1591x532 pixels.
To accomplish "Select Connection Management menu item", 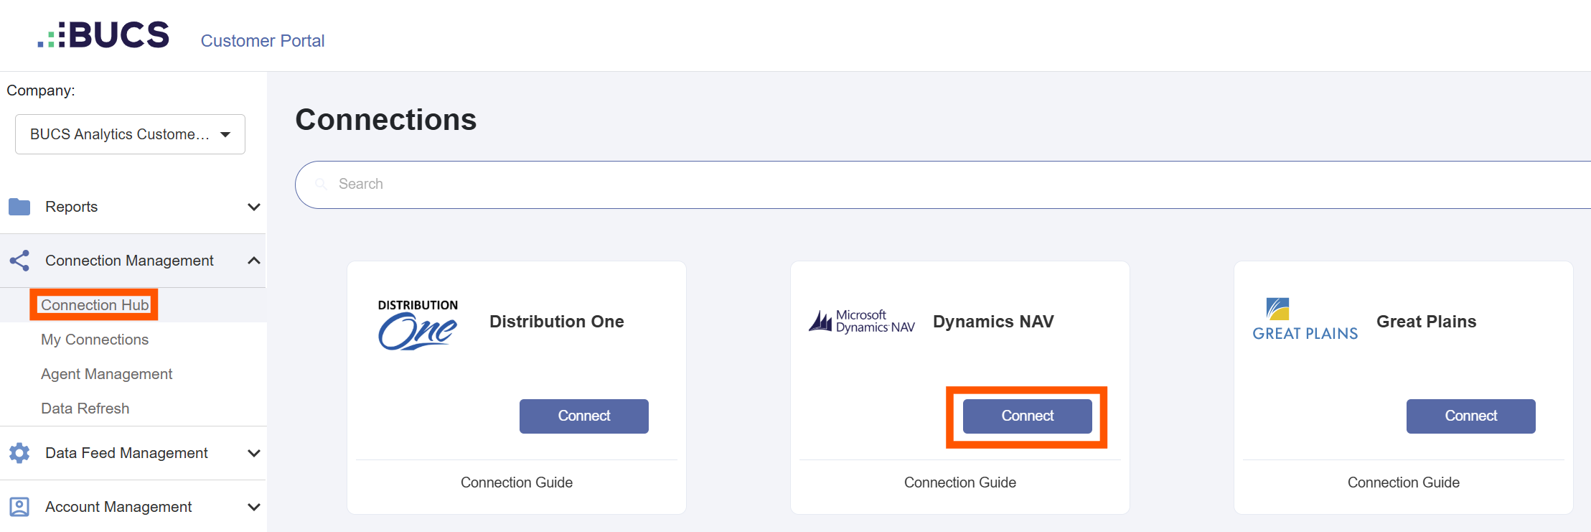I will coord(129,261).
